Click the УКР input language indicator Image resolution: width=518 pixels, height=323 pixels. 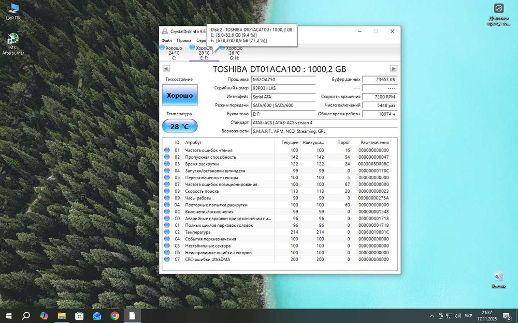point(468,316)
